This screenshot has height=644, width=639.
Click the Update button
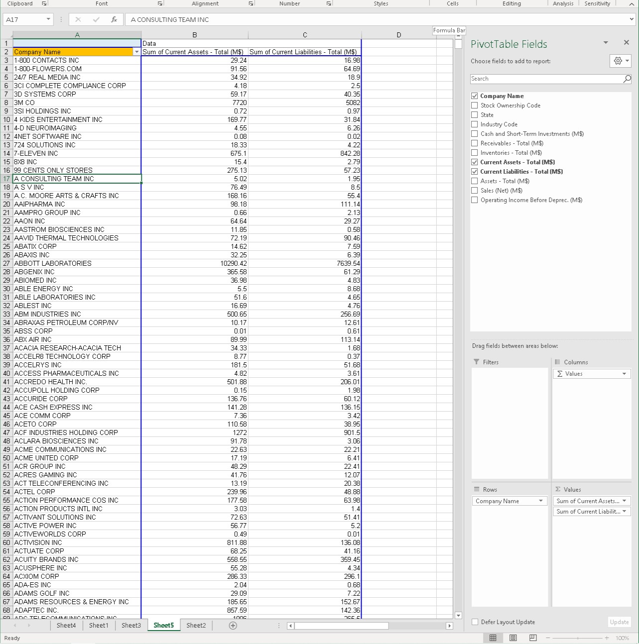(619, 622)
